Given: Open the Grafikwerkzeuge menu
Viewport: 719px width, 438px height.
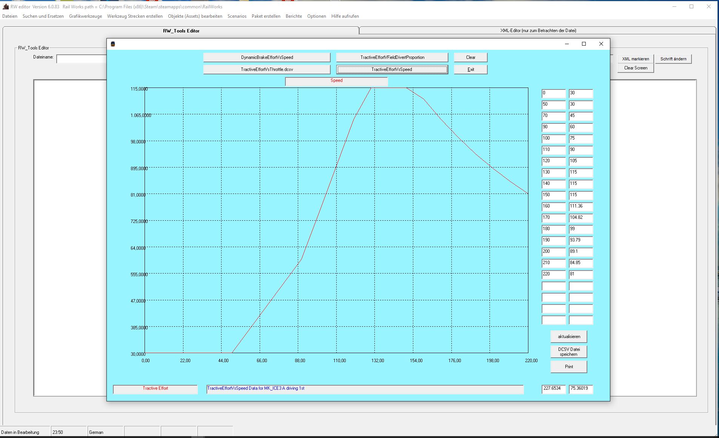Looking at the screenshot, I should 85,16.
